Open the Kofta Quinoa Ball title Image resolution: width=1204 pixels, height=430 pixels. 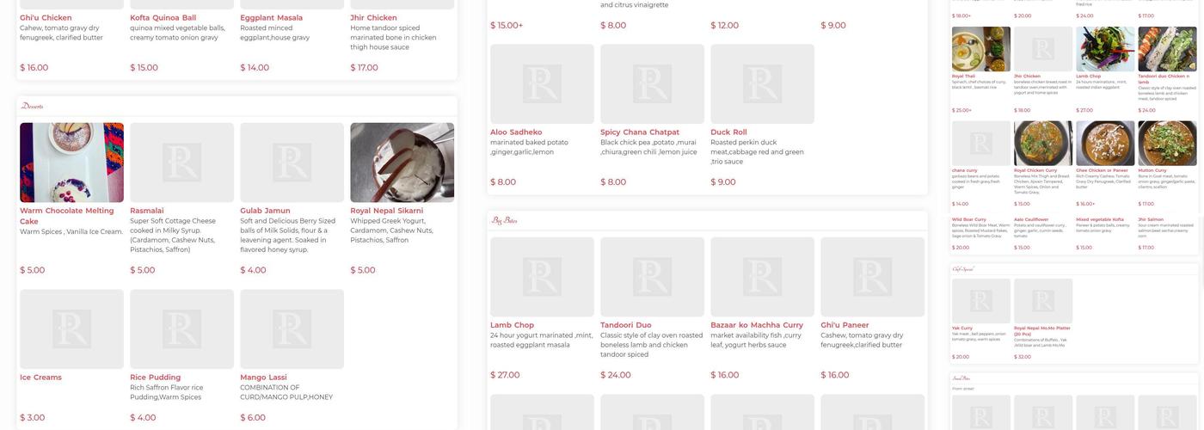click(163, 17)
